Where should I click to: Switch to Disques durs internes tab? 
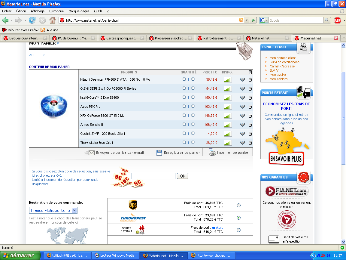click(x=25, y=38)
